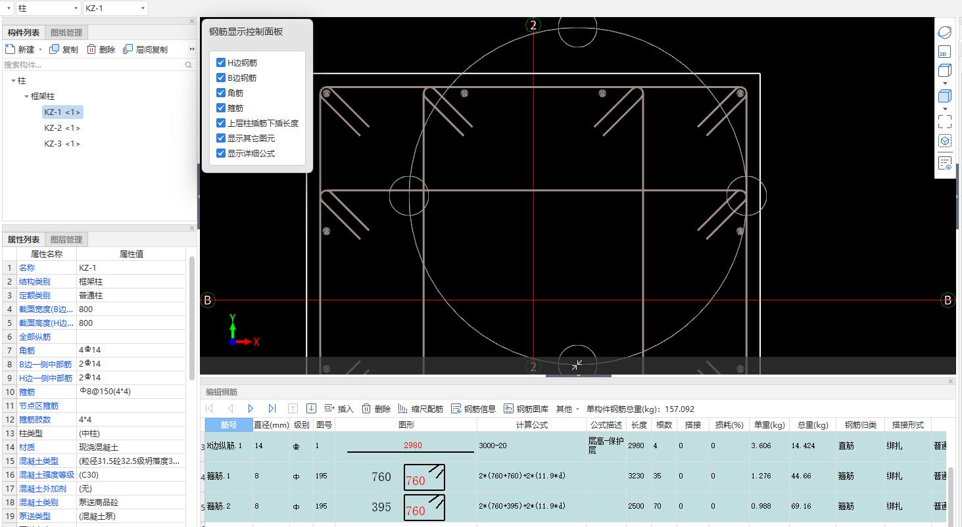Uncheck 角筋 checkbox

tap(221, 93)
